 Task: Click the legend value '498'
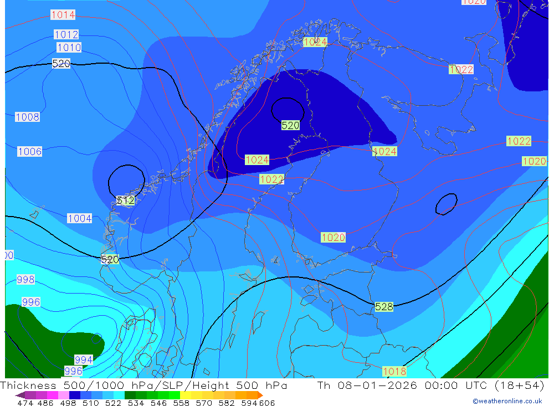pos(68,403)
